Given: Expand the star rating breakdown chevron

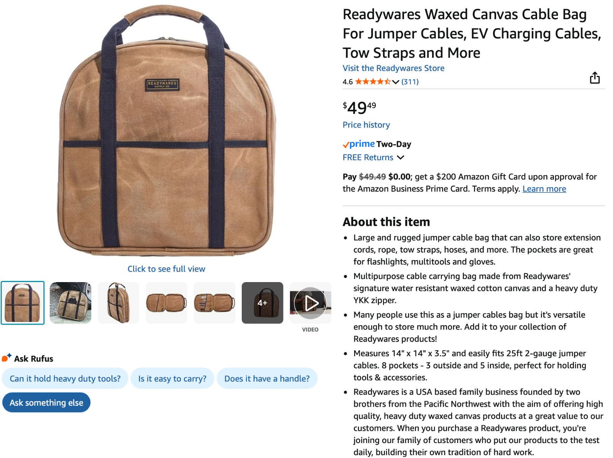Looking at the screenshot, I should point(396,82).
